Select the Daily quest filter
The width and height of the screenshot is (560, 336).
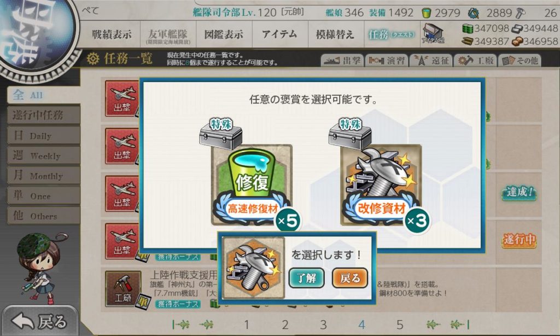coord(44,136)
